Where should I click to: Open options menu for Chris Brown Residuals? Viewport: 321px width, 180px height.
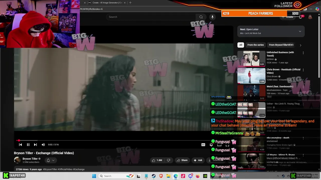point(303,70)
